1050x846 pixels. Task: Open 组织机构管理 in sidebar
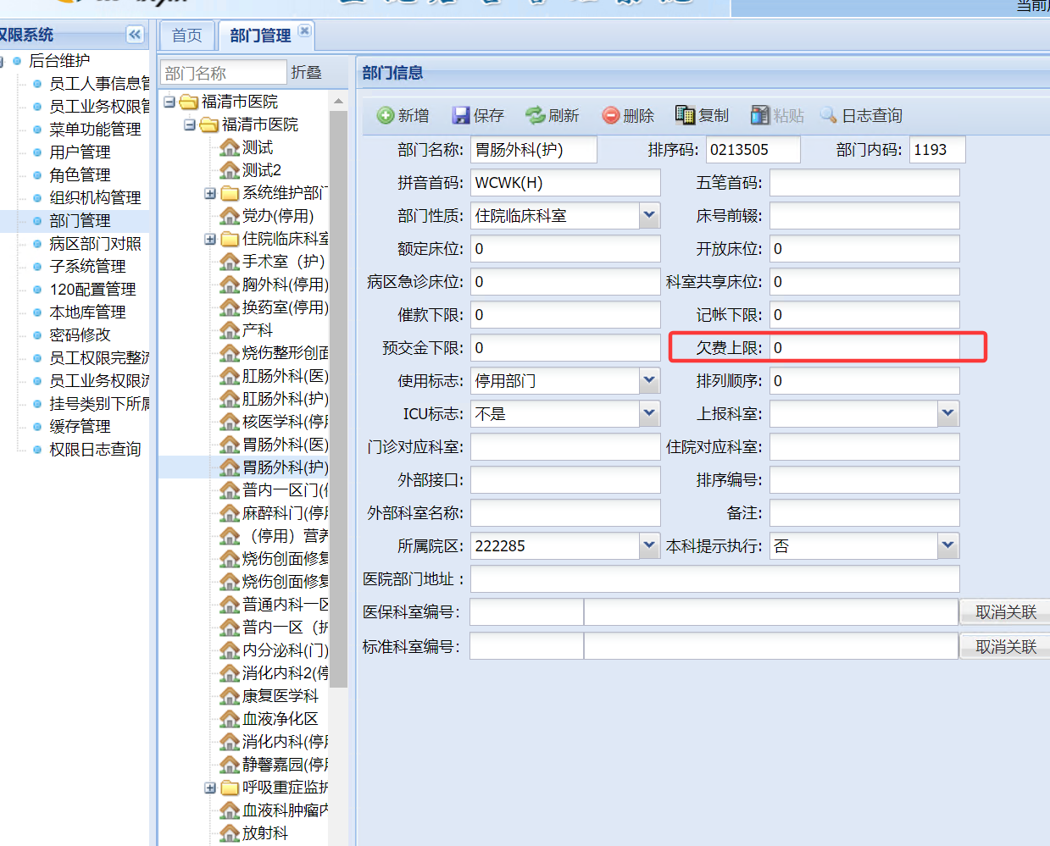[x=95, y=198]
